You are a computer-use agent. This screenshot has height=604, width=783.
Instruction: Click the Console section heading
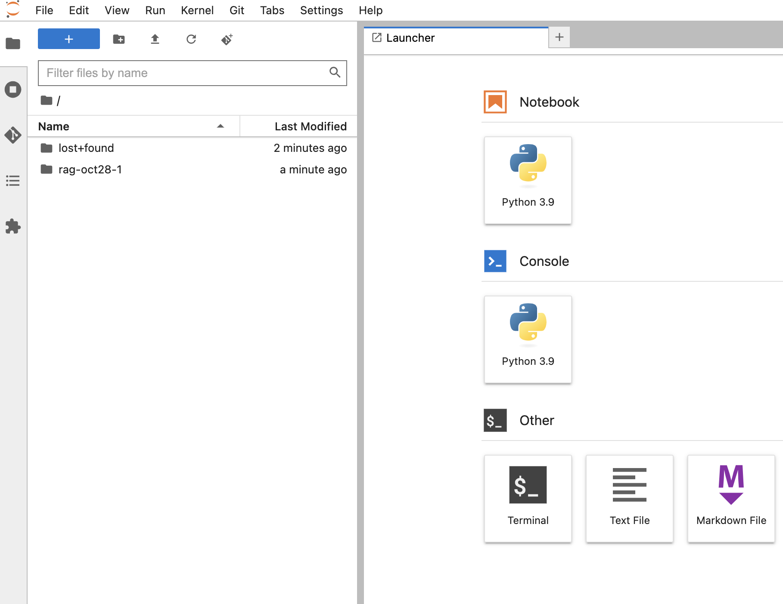pos(544,261)
